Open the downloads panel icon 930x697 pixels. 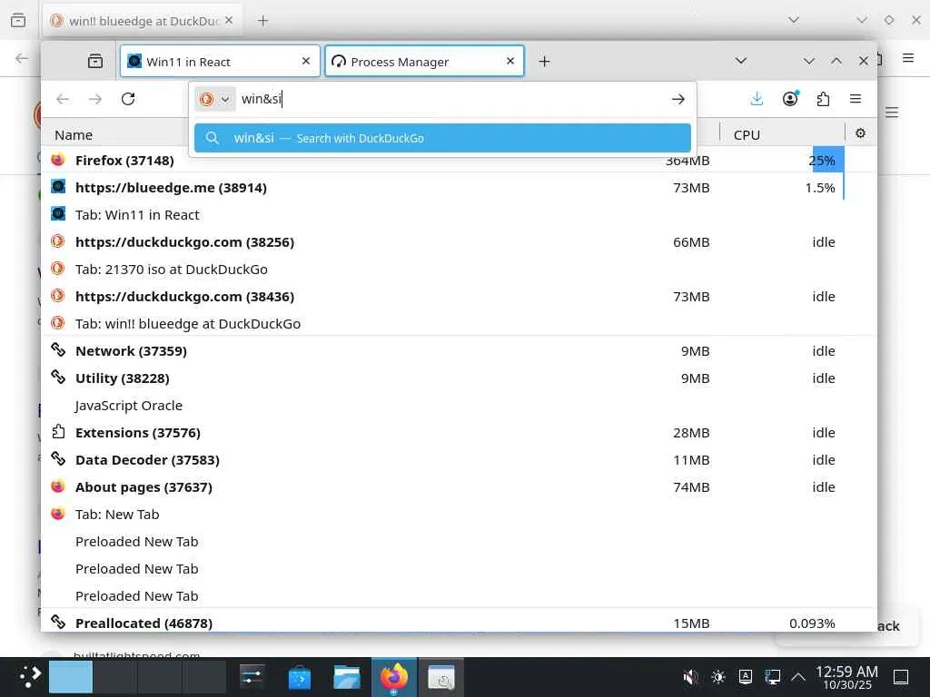757,99
